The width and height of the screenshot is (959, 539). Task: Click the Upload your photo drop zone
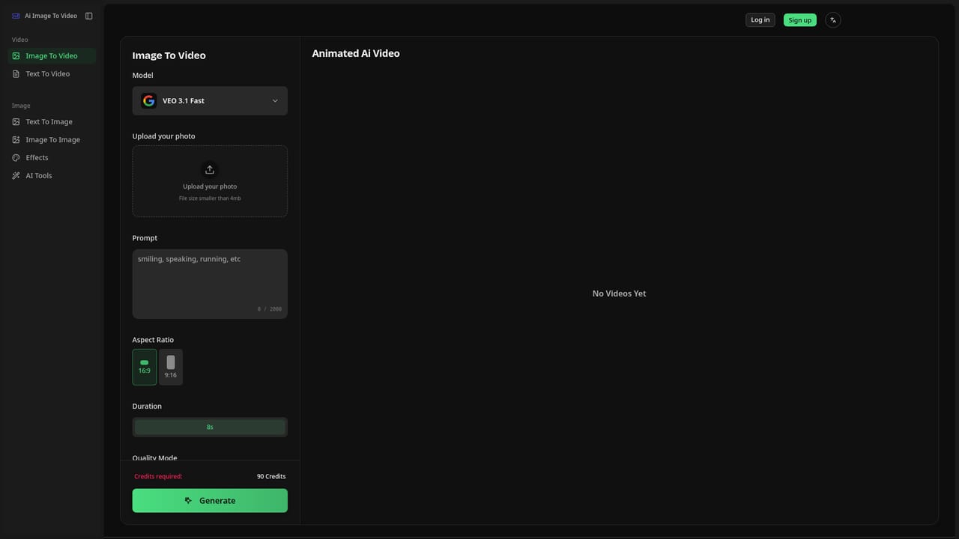point(210,181)
